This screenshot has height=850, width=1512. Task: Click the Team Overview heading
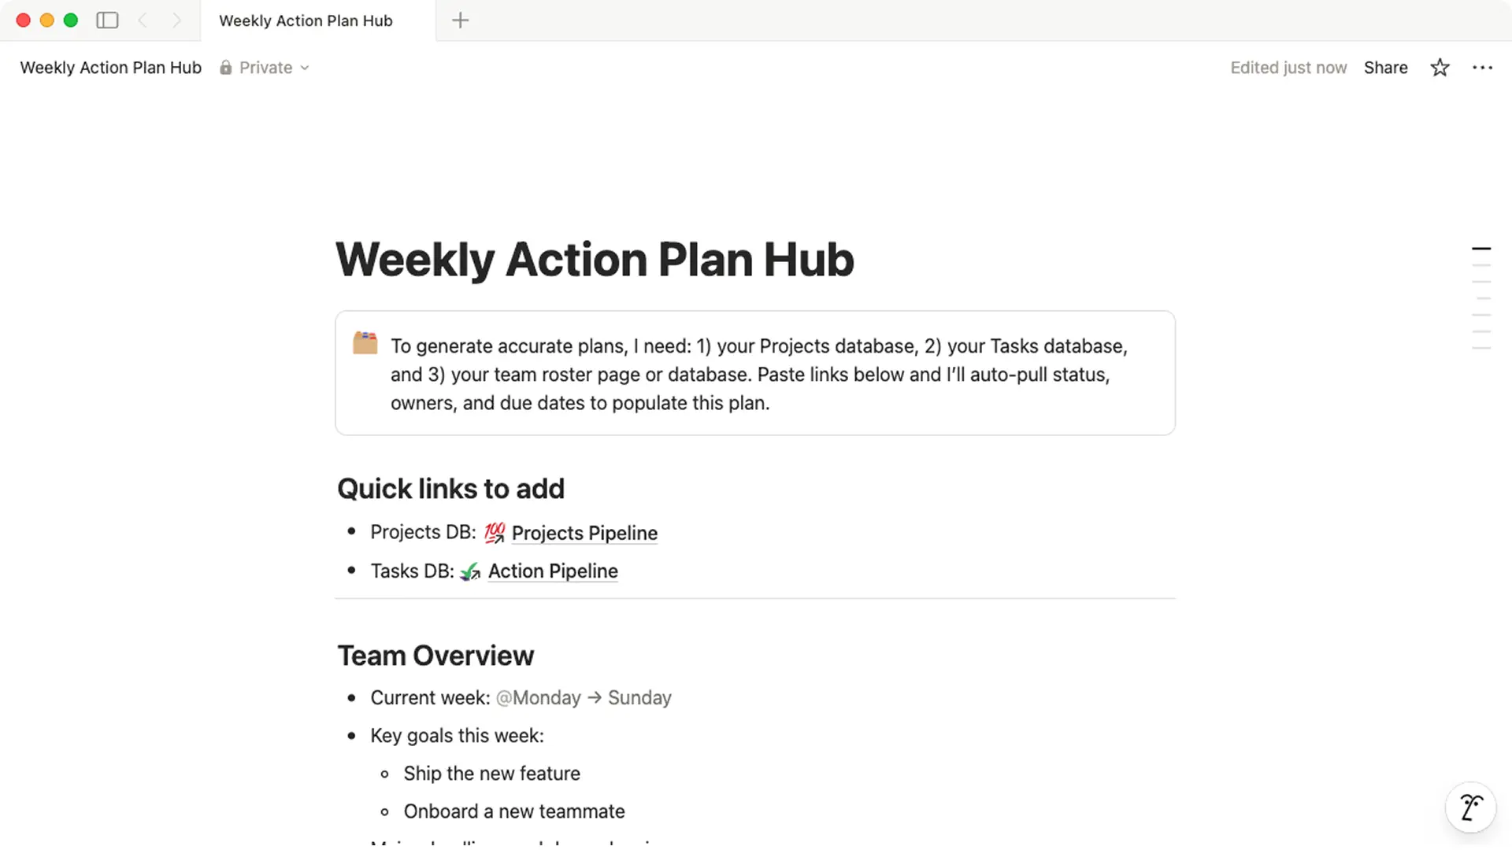tap(435, 656)
